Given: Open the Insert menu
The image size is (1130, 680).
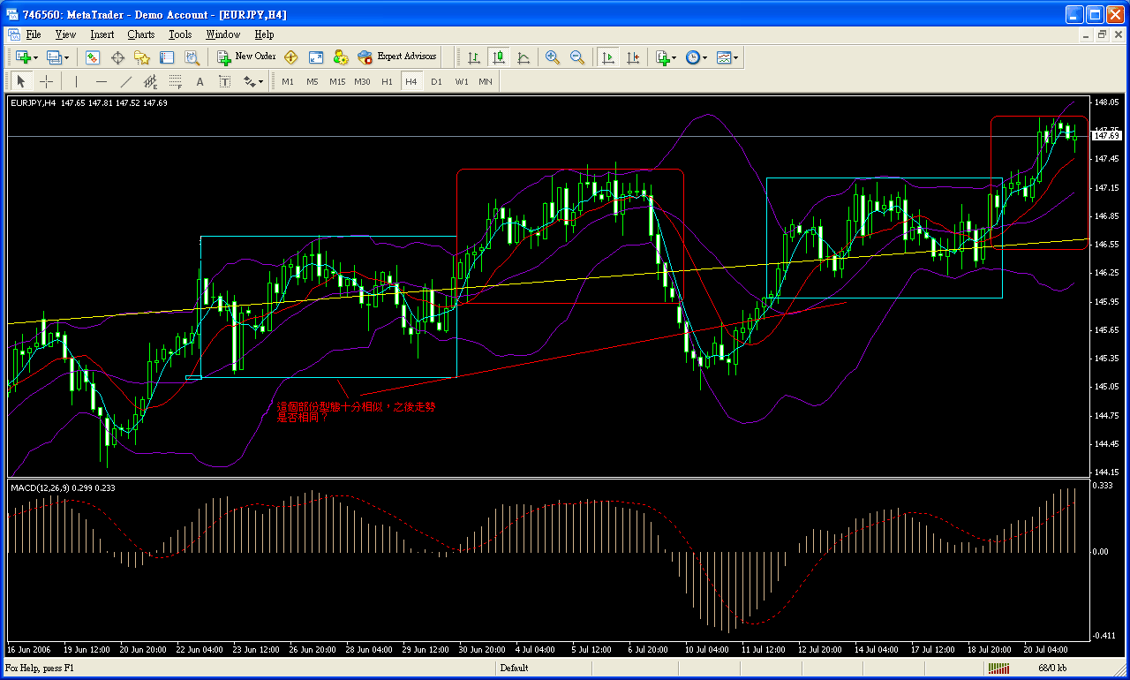Looking at the screenshot, I should tap(102, 34).
